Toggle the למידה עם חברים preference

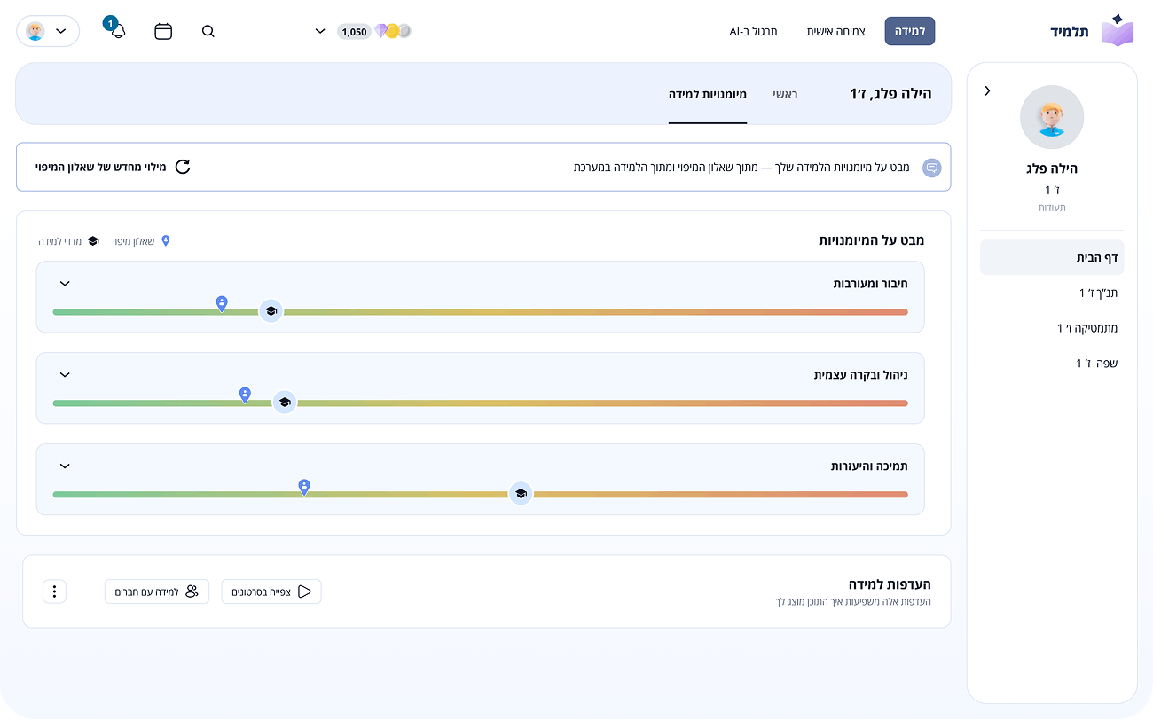coord(157,591)
